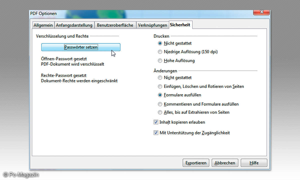Viewport: 300px width, 180px height.
Task: Close the PDF Optionen dialog
Action: click(x=261, y=12)
